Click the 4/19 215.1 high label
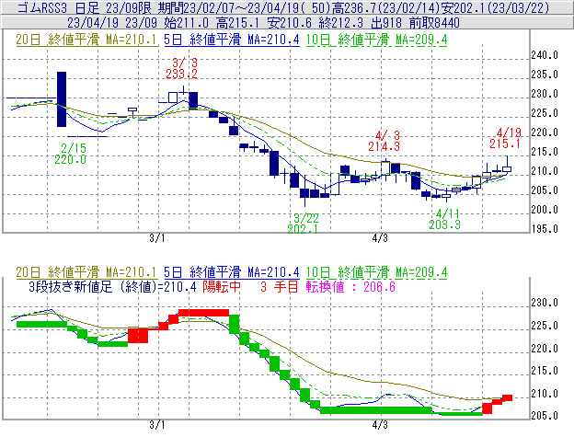Screen dimensions: 574x437 [x=506, y=138]
